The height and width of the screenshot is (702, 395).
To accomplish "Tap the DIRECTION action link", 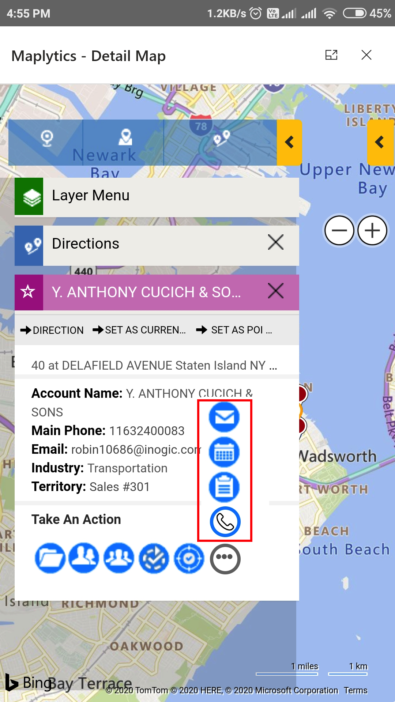I will [52, 330].
